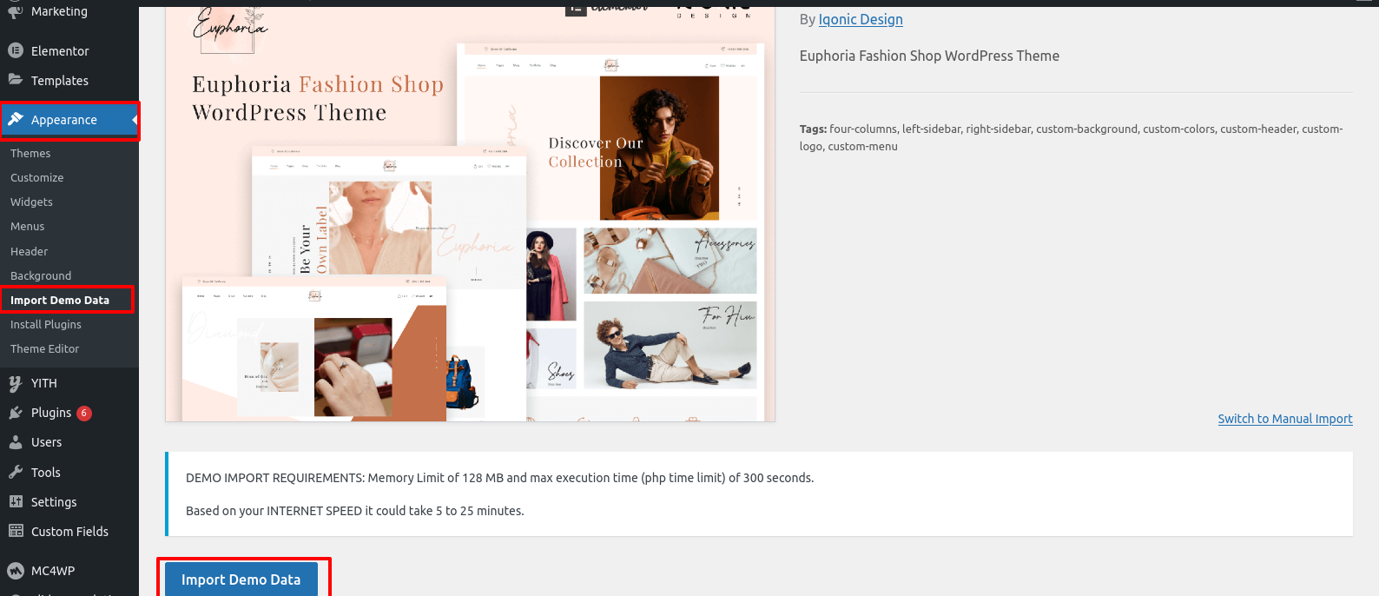Click the Euphoria Fashion Shop WordPress Theme description
The image size is (1379, 596).
(929, 56)
